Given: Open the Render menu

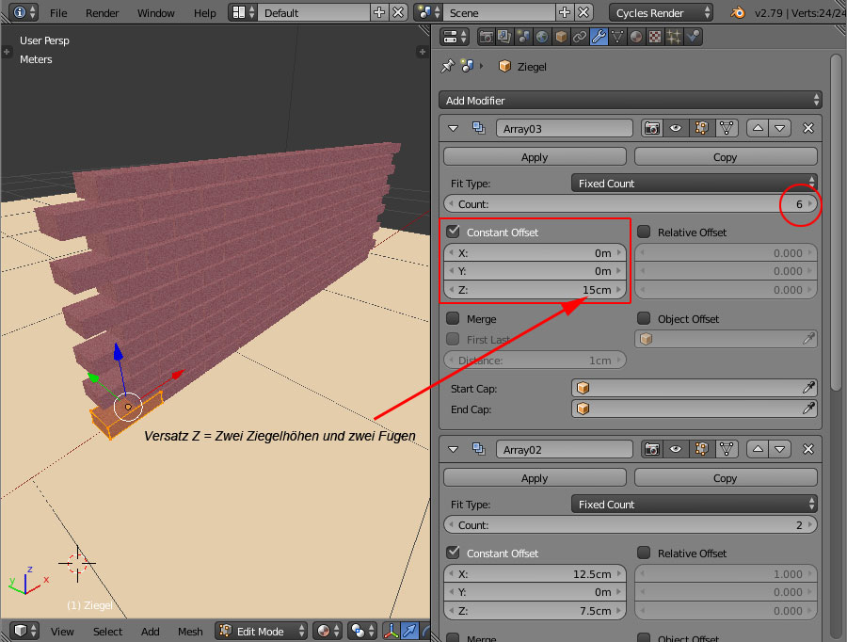Looking at the screenshot, I should [x=102, y=13].
